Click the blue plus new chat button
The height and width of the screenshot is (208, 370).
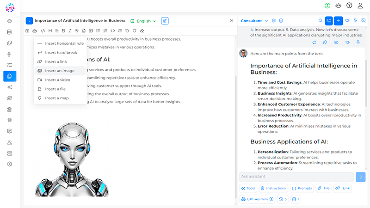tap(339, 21)
